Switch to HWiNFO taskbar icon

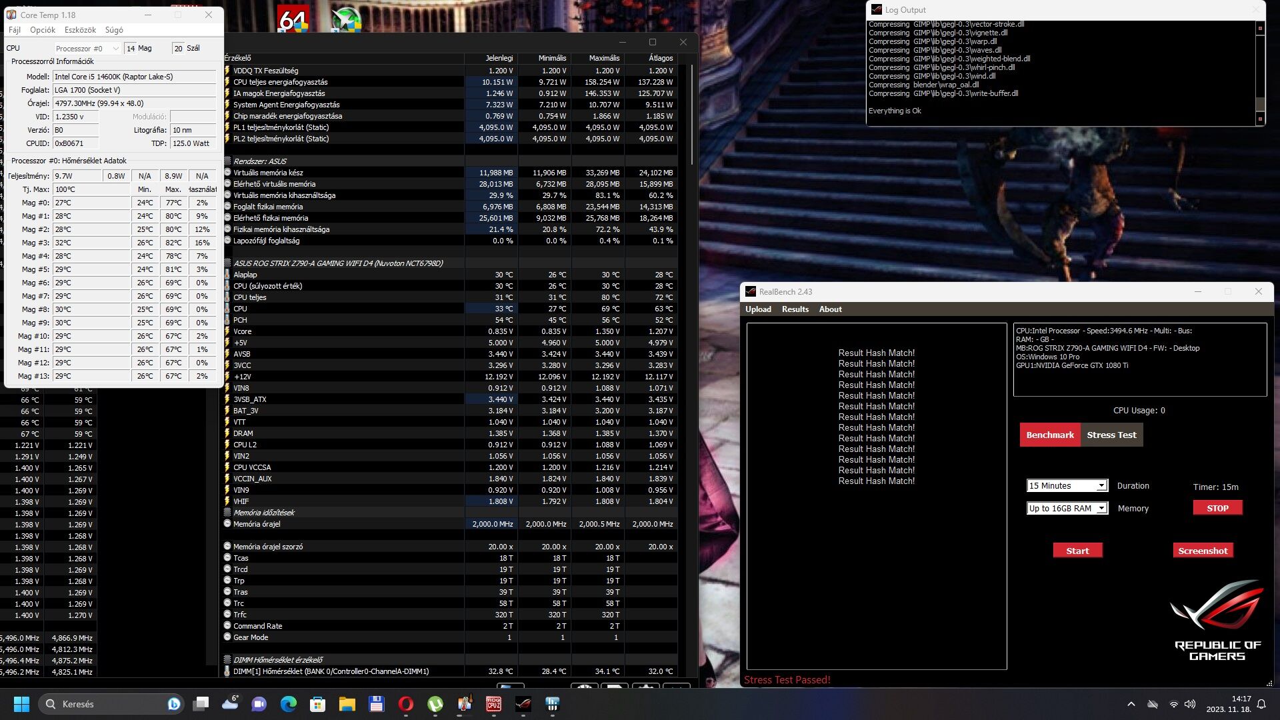(x=553, y=704)
